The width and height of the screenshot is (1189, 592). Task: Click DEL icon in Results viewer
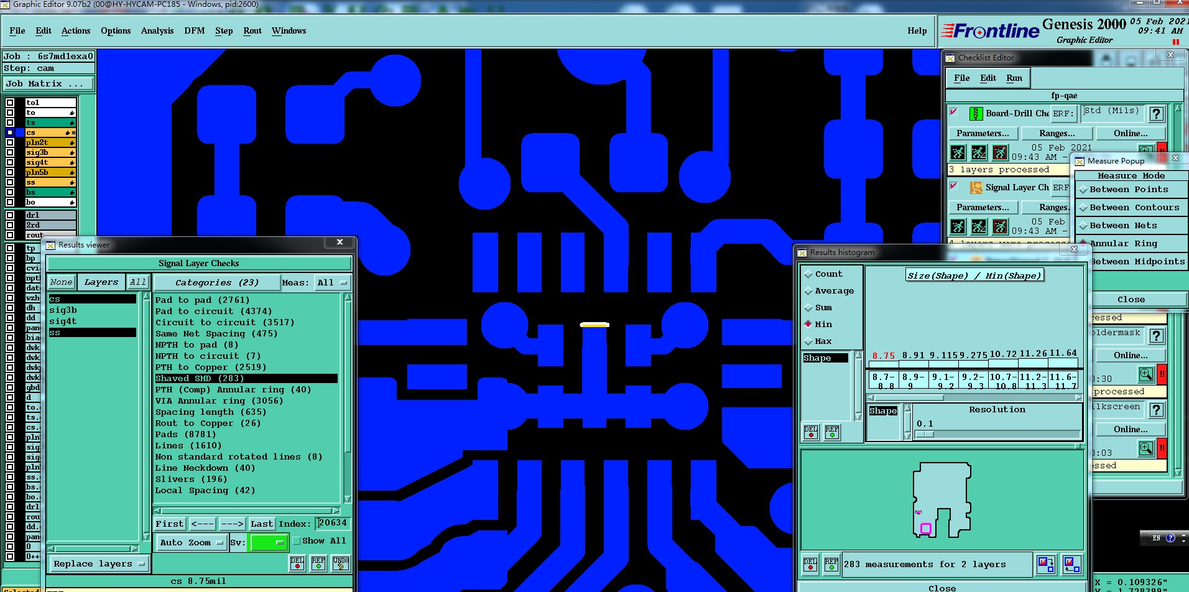pos(297,563)
